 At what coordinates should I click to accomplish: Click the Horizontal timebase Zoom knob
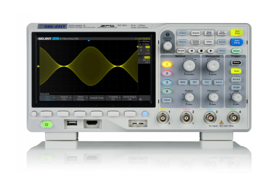click(x=213, y=66)
